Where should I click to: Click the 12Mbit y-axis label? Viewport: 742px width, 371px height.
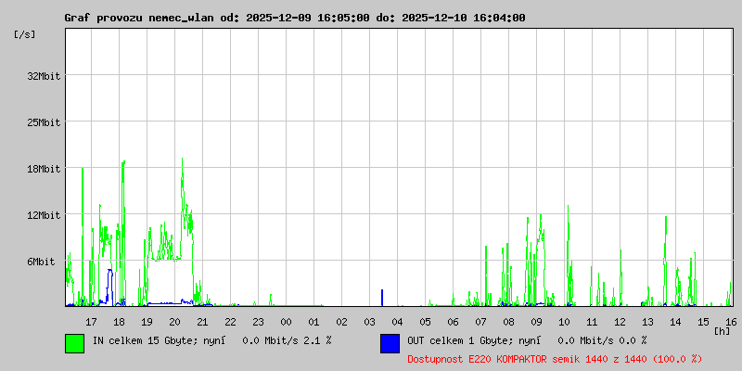click(x=44, y=215)
